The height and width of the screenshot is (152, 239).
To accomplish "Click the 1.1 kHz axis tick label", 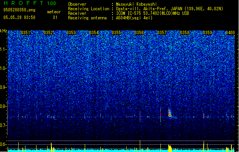I will [3, 49].
